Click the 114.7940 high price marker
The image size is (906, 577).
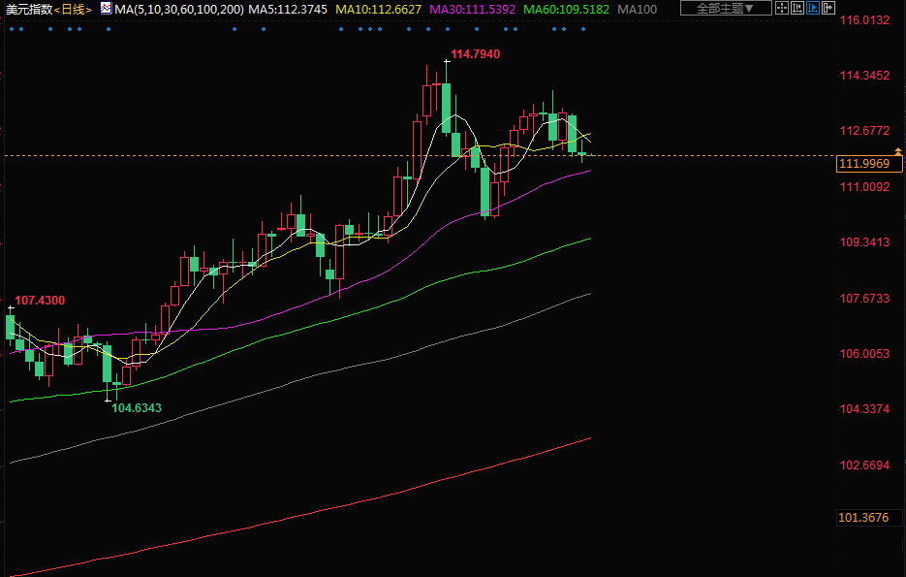coord(476,54)
